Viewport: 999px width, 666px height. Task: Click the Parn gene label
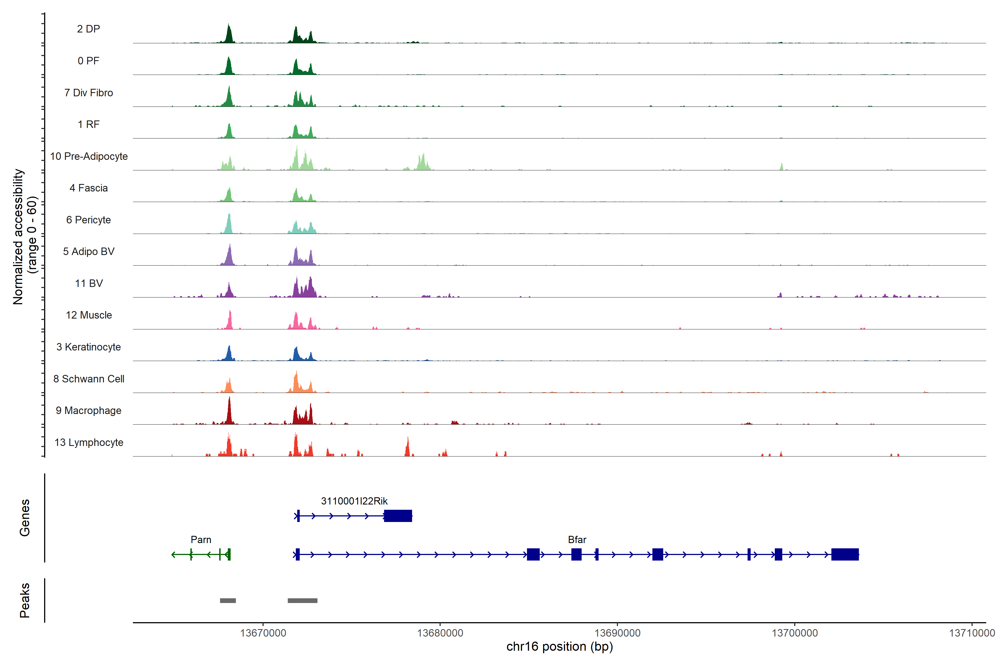[x=201, y=540]
